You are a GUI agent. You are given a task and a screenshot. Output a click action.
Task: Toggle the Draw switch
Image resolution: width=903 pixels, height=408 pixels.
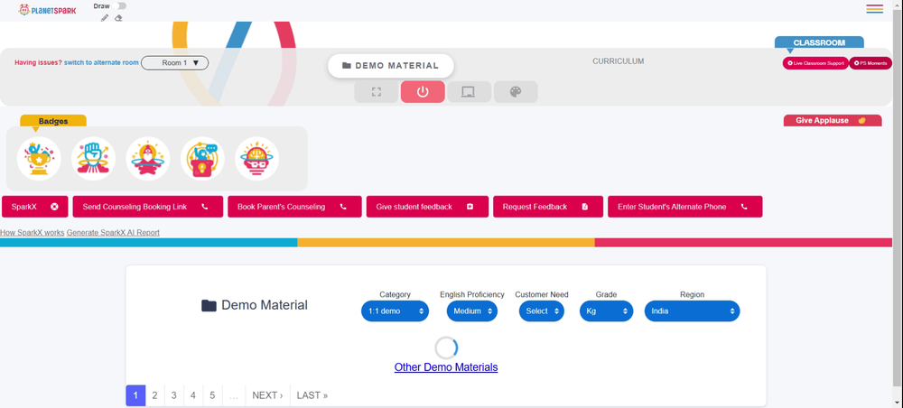coord(120,5)
